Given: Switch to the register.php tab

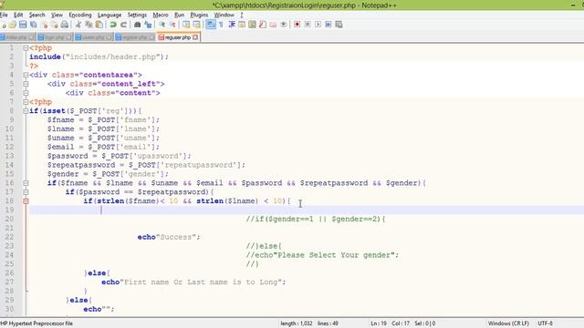Looking at the screenshot, I should (134, 37).
